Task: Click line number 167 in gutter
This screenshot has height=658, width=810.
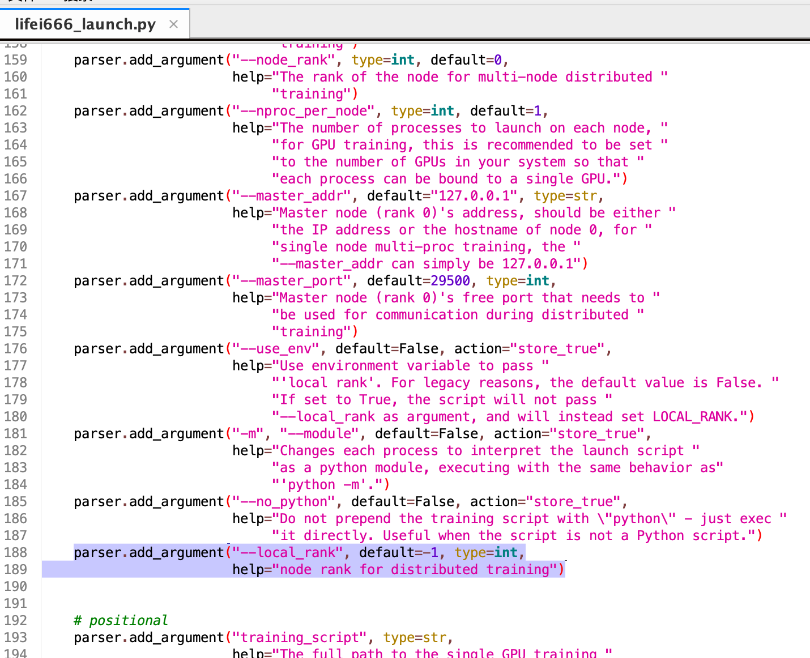Action: pos(15,196)
